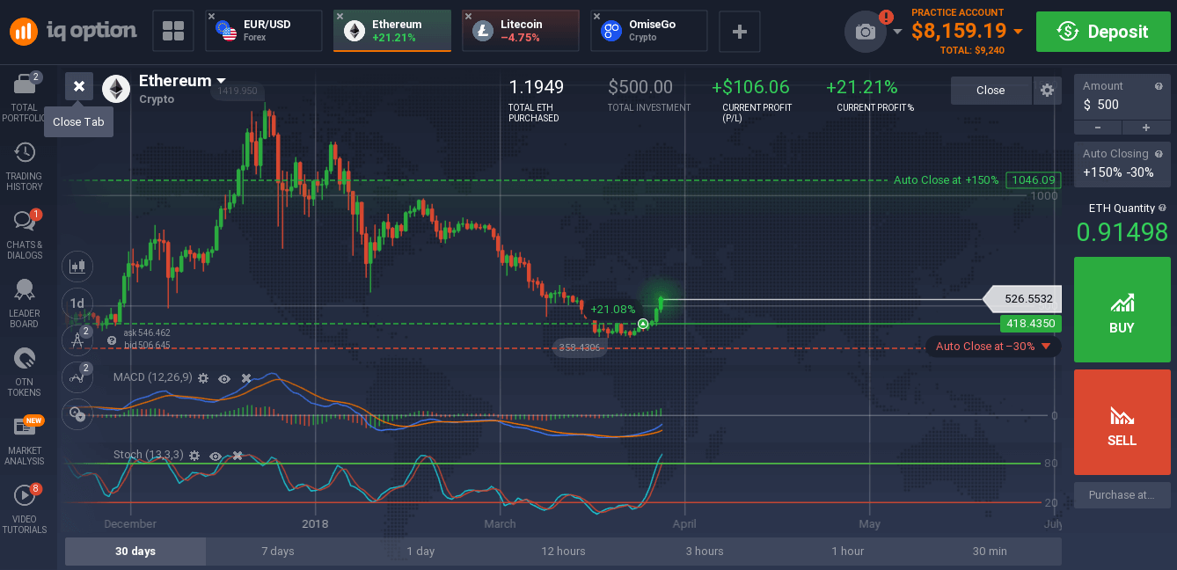This screenshot has width=1177, height=570.
Task: Click the Ethereum coin icon by title
Action: pyautogui.click(x=116, y=89)
